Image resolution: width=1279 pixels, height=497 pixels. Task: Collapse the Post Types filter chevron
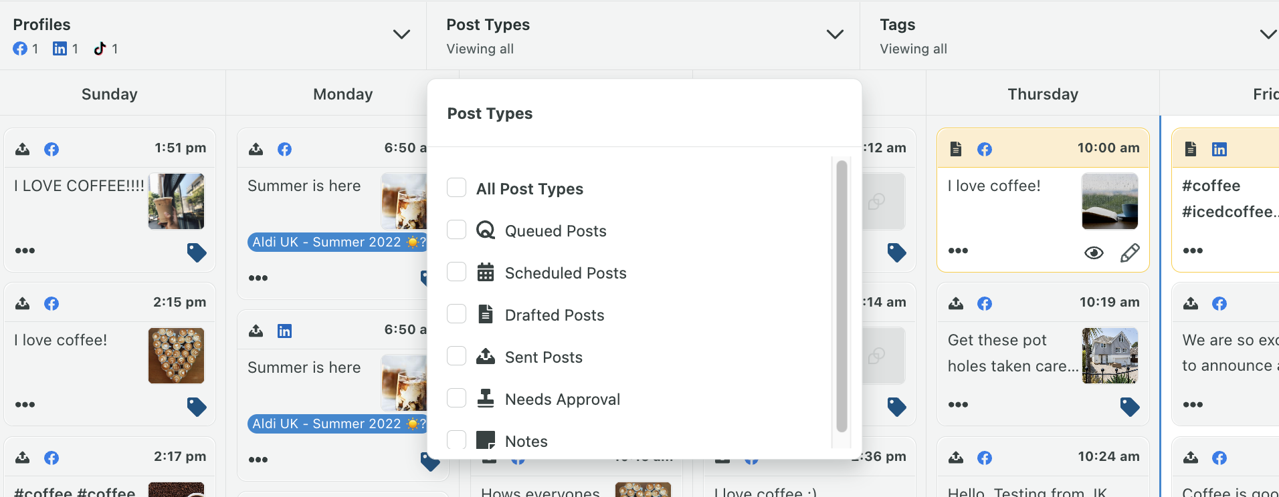tap(835, 34)
